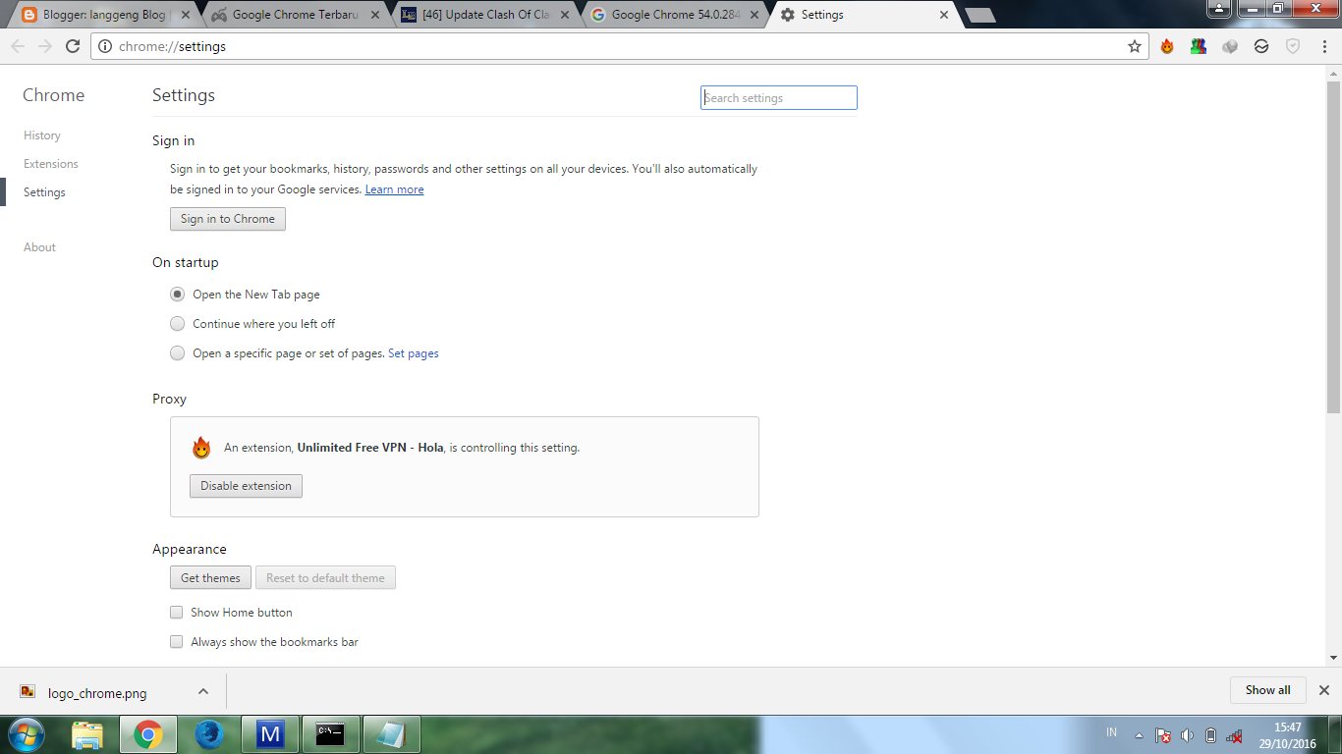The image size is (1342, 754).
Task: Click the volume speaker tray icon
Action: tap(1187, 735)
